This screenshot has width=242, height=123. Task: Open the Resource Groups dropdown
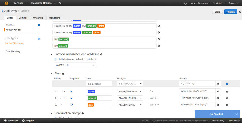pos(43,3)
